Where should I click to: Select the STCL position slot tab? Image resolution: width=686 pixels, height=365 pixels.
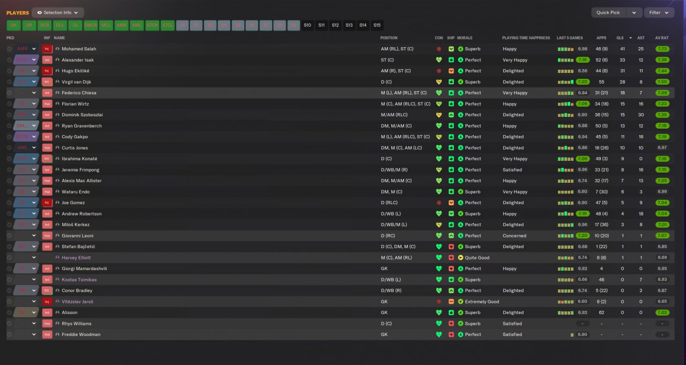coord(168,25)
